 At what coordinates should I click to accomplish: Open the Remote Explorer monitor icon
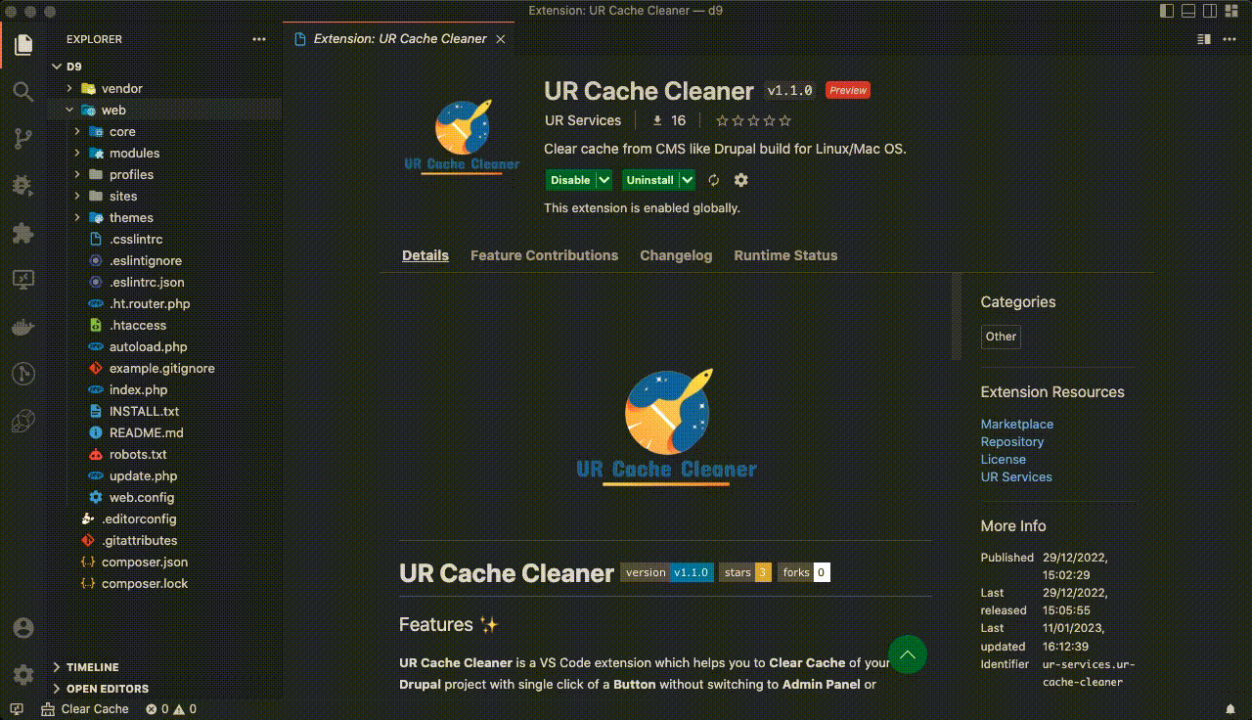tap(23, 280)
